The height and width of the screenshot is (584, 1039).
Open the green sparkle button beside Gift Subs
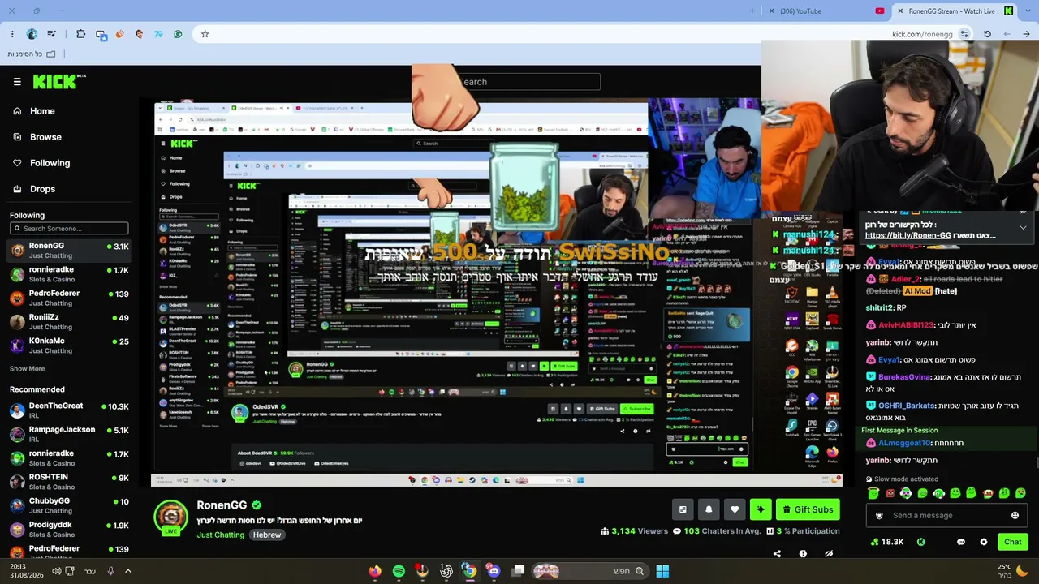761,509
